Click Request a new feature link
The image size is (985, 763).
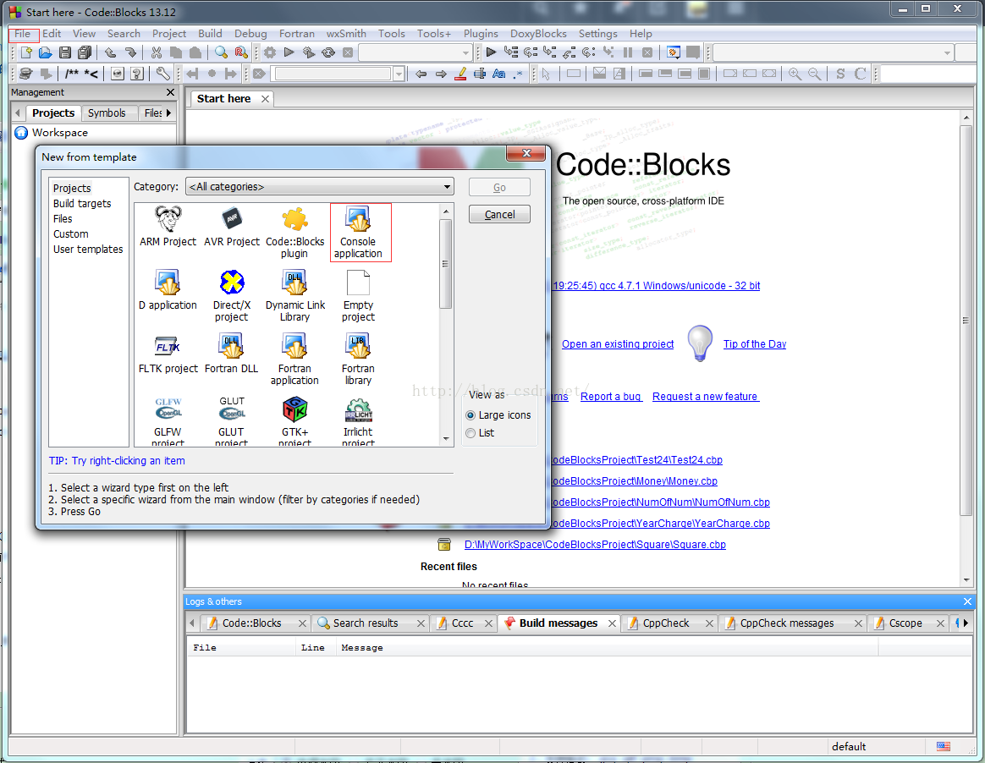tap(706, 397)
